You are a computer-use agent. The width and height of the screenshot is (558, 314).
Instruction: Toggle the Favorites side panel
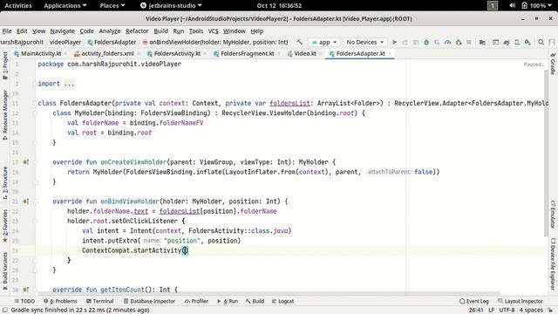[x=5, y=225]
